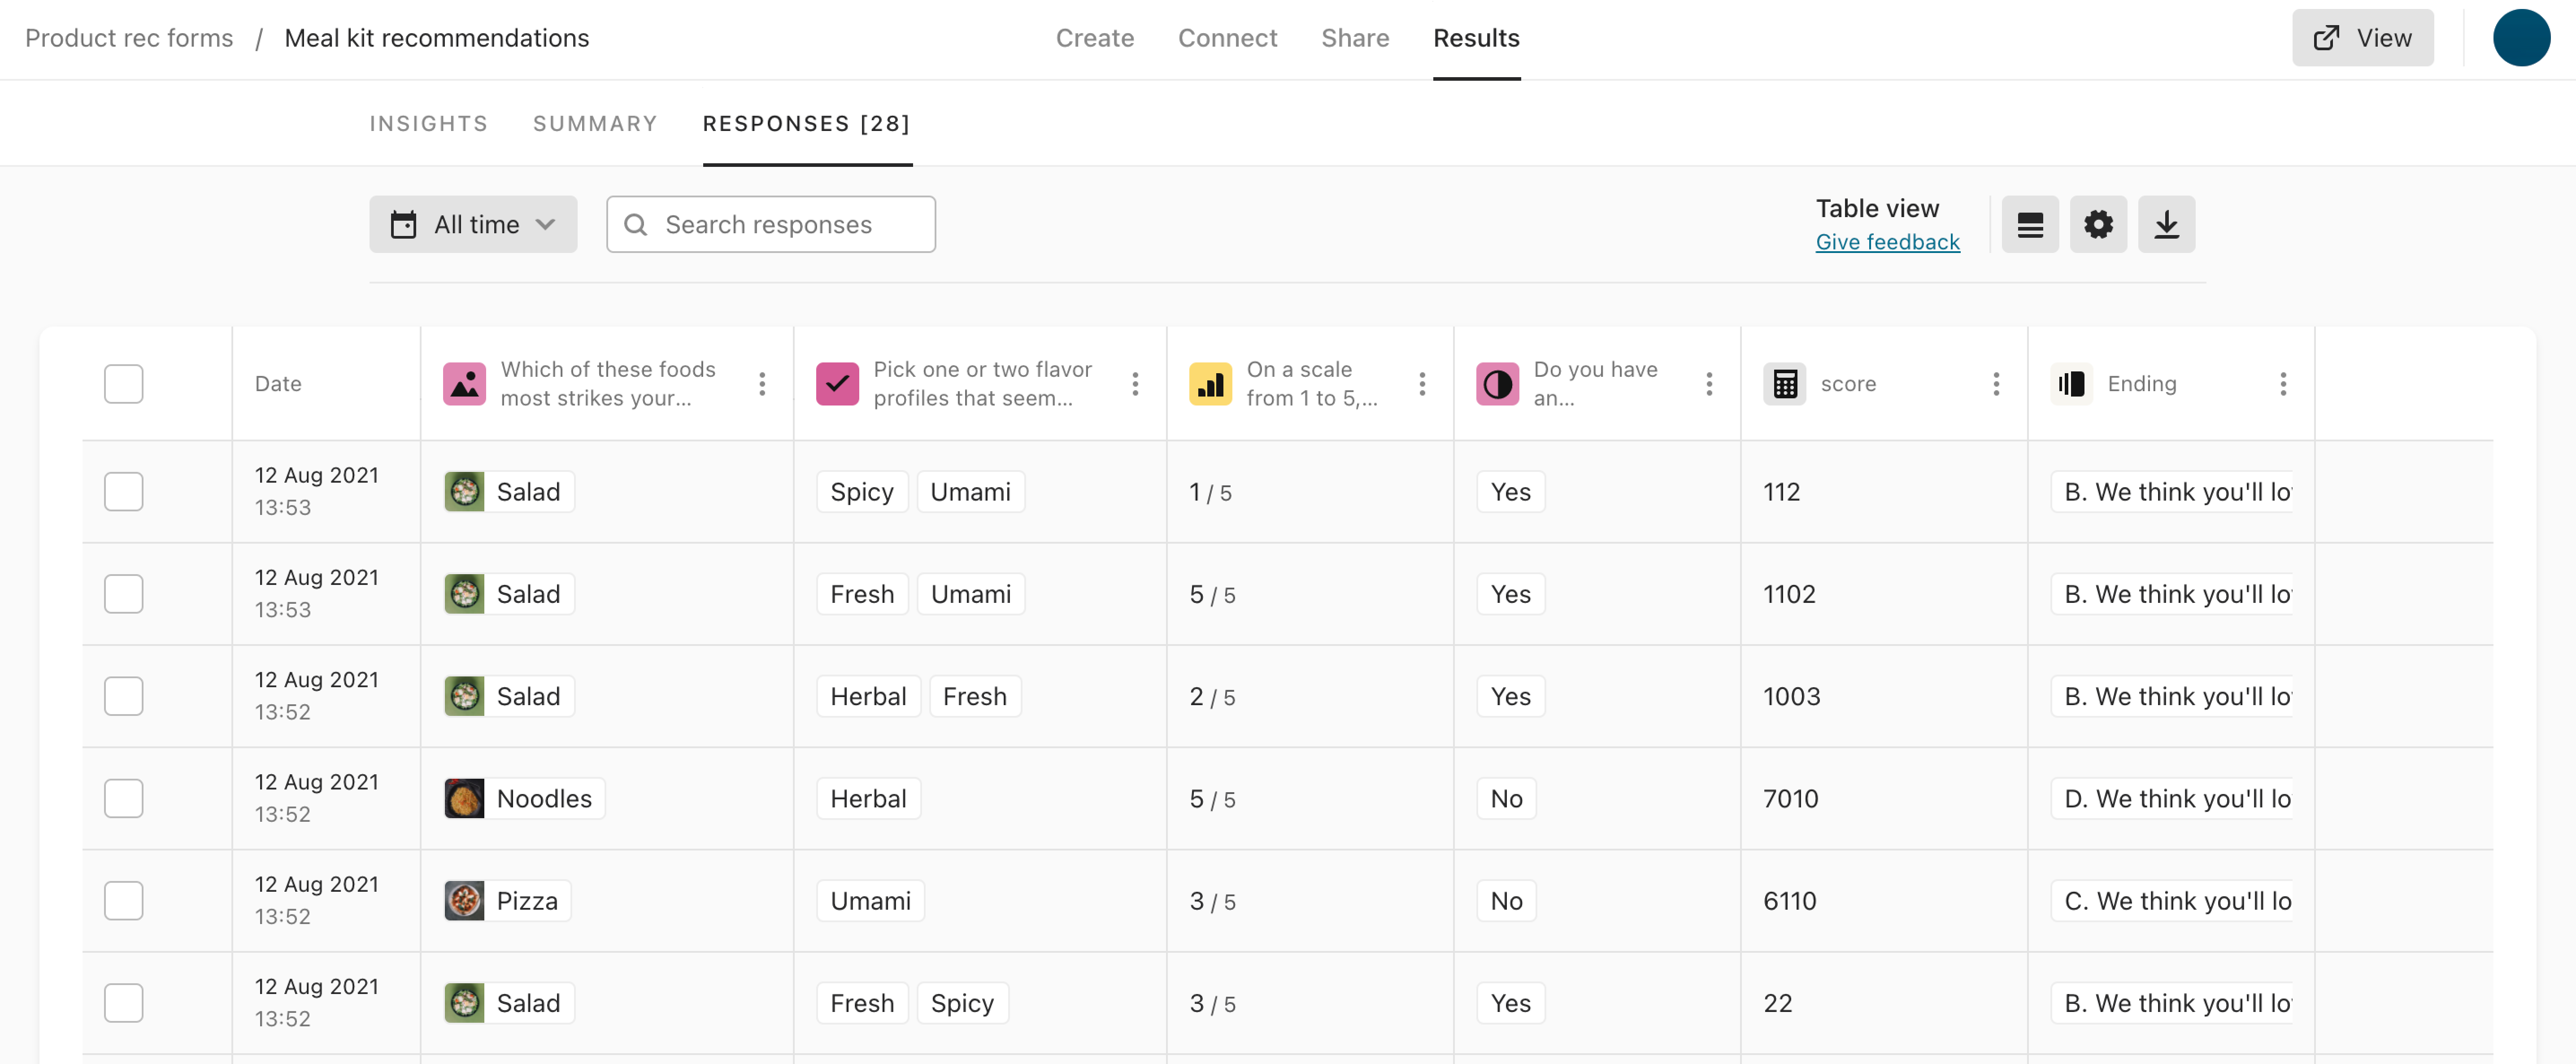Toggle the select-all header checkbox
Screen dimensions: 2576x1064
(x=124, y=384)
